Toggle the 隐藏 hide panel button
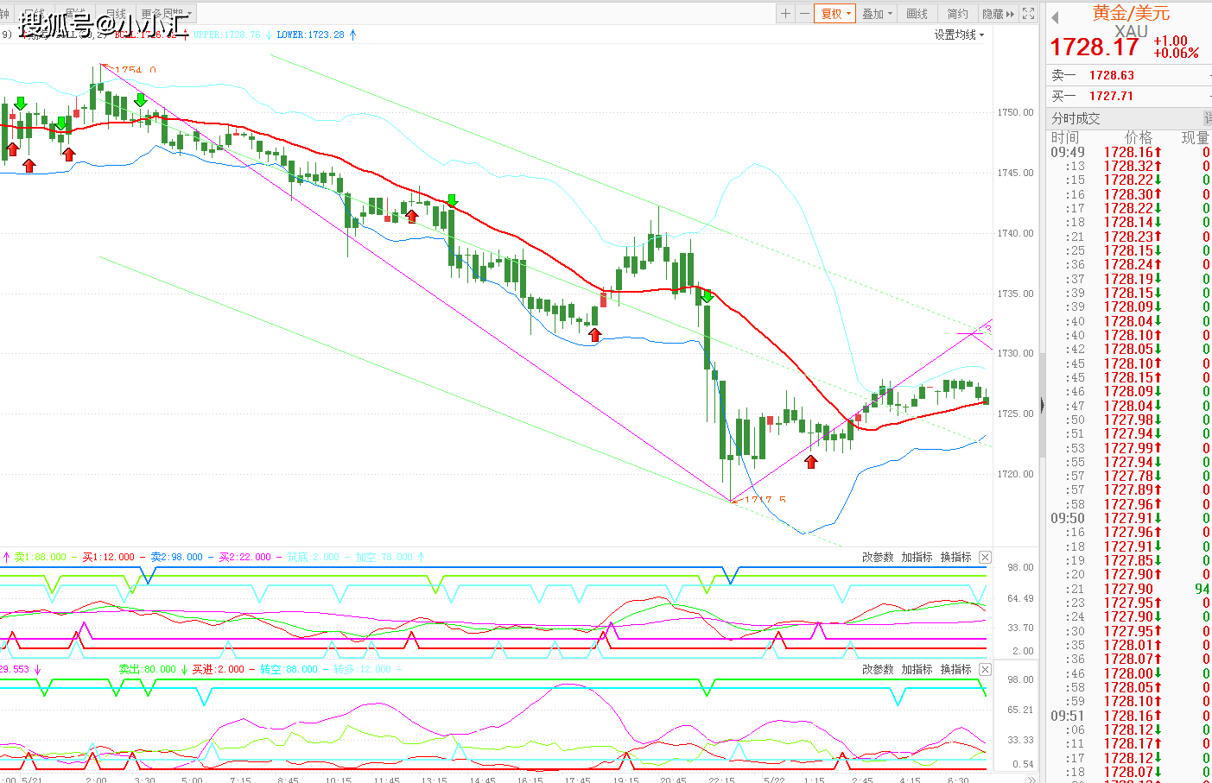Viewport: 1212px width, 783px height. tap(998, 14)
